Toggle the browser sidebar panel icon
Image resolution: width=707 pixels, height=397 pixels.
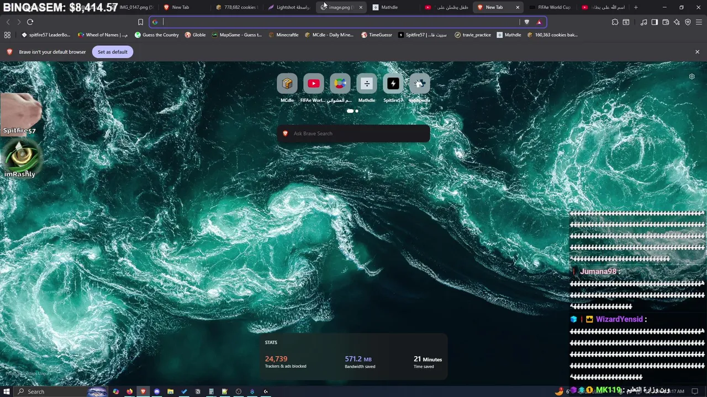655,22
